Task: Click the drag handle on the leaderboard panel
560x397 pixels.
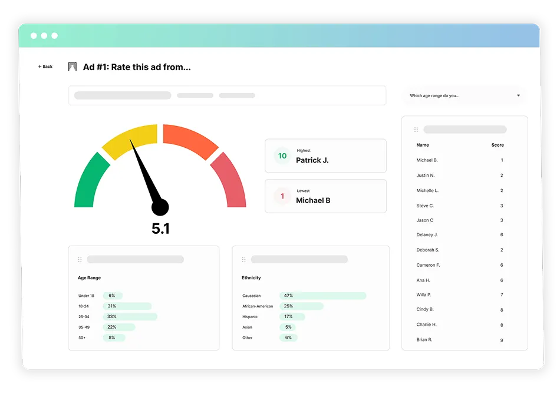Action: point(416,129)
